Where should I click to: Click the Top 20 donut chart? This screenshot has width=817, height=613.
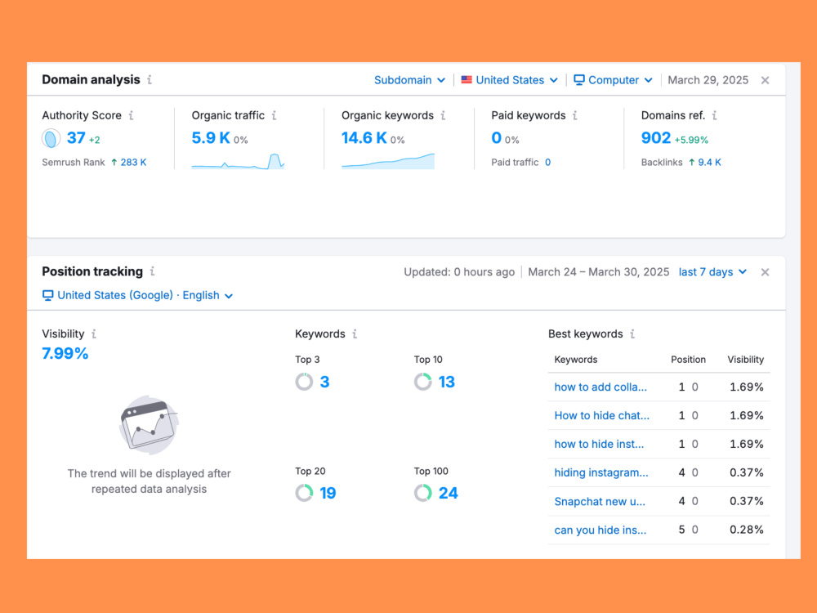304,493
